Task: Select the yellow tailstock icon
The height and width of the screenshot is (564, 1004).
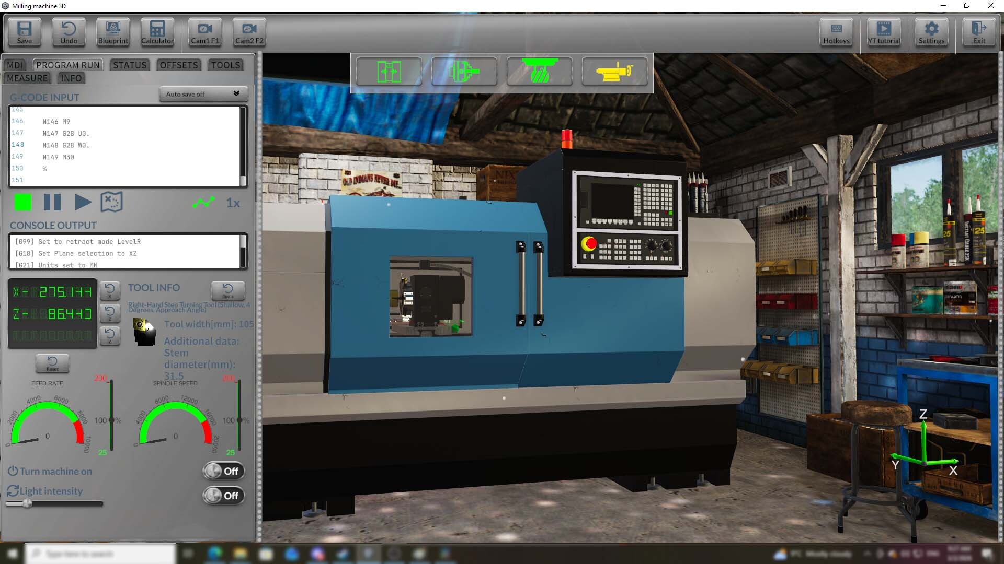Action: tap(615, 72)
